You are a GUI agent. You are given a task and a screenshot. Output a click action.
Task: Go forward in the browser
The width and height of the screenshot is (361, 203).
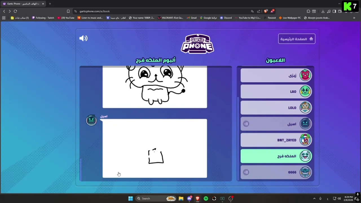click(10, 11)
